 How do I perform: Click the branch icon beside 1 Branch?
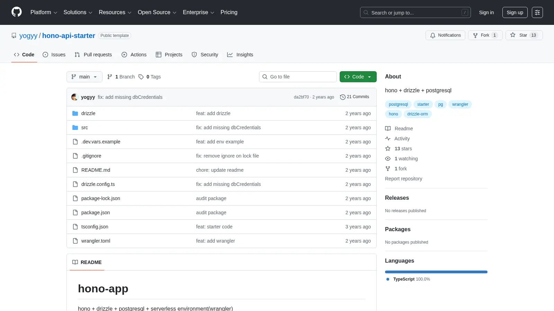(x=110, y=77)
